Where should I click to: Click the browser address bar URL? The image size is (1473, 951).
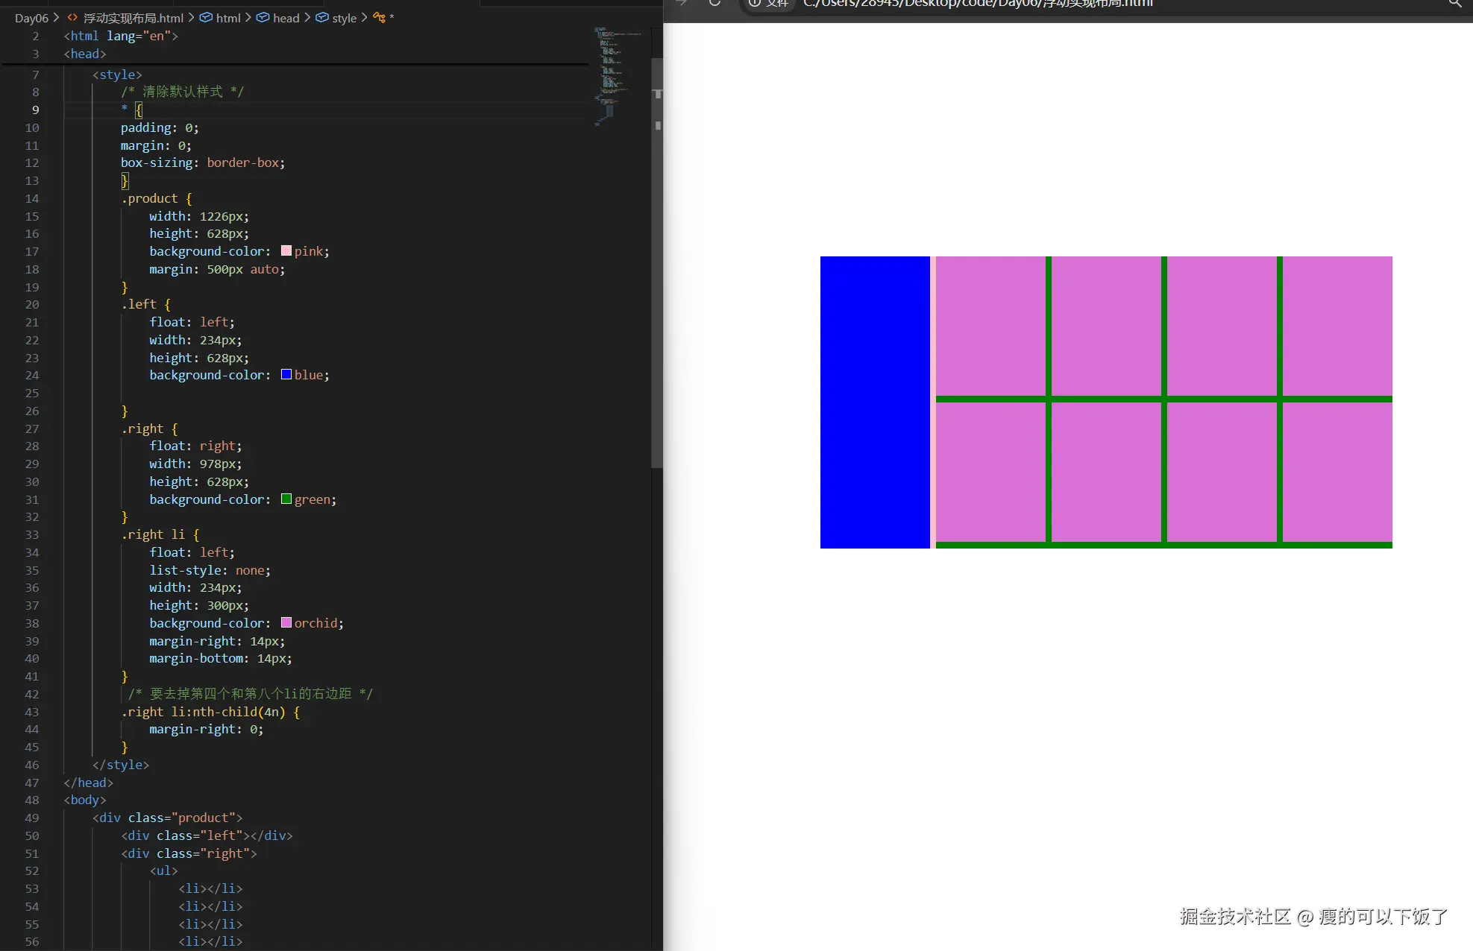pyautogui.click(x=977, y=4)
